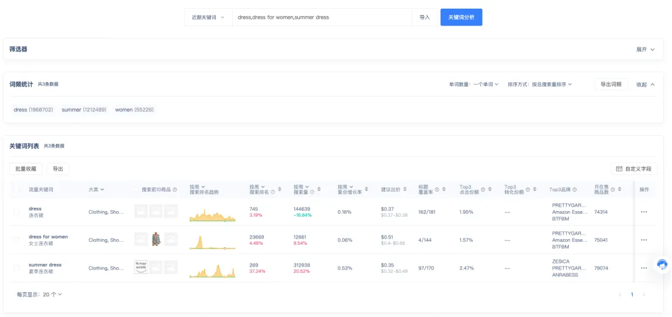Viewport: 672px width, 317px height.
Task: Click the 导出 button in keyword list
Action: coord(58,169)
